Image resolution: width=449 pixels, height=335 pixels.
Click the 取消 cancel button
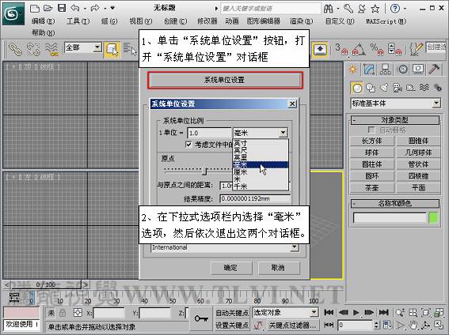tap(279, 268)
